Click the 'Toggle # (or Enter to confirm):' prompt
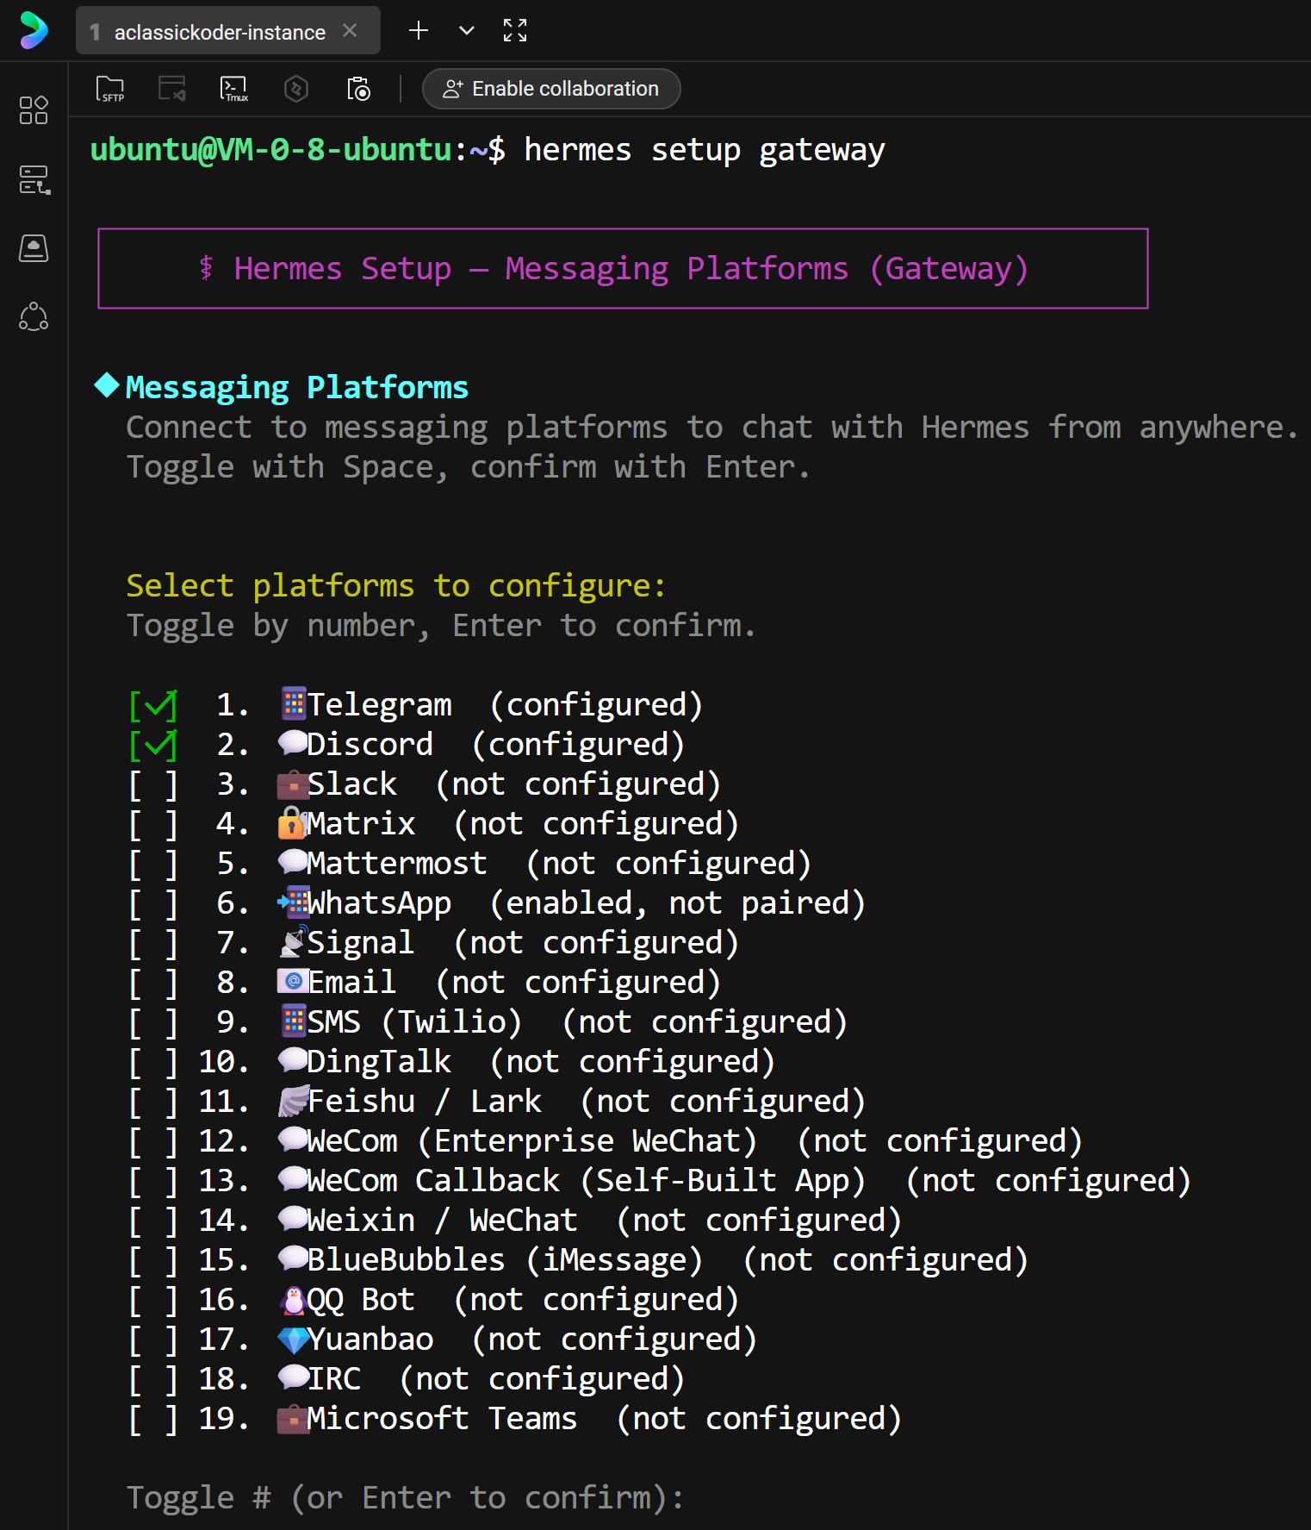This screenshot has height=1530, width=1311. tap(405, 1498)
